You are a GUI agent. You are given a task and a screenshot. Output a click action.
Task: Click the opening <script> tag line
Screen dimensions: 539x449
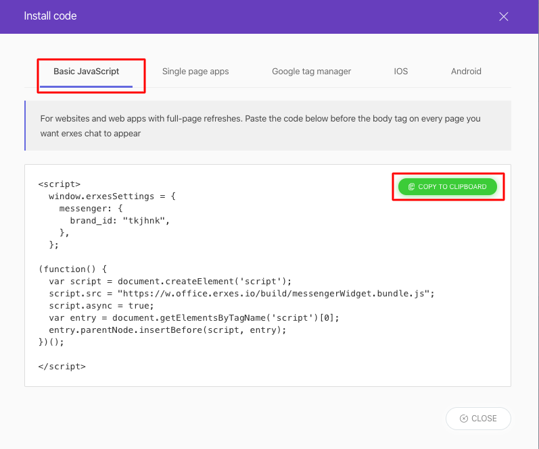pyautogui.click(x=60, y=184)
